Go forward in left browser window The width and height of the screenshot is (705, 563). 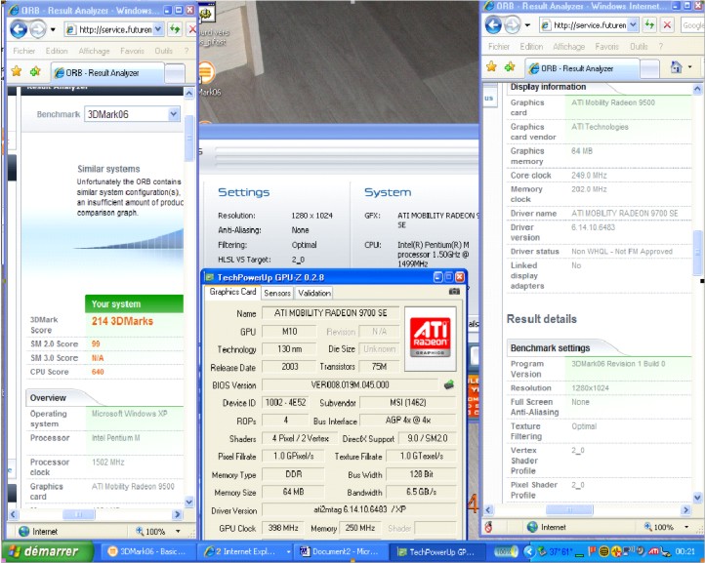click(x=38, y=29)
